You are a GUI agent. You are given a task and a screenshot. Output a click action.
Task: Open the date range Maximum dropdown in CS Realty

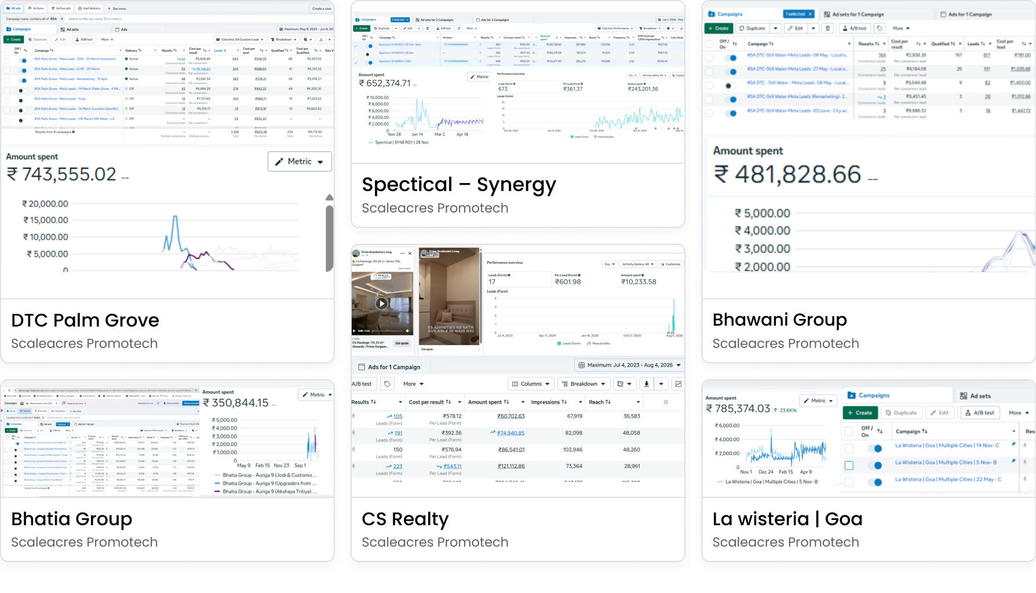[x=630, y=365]
